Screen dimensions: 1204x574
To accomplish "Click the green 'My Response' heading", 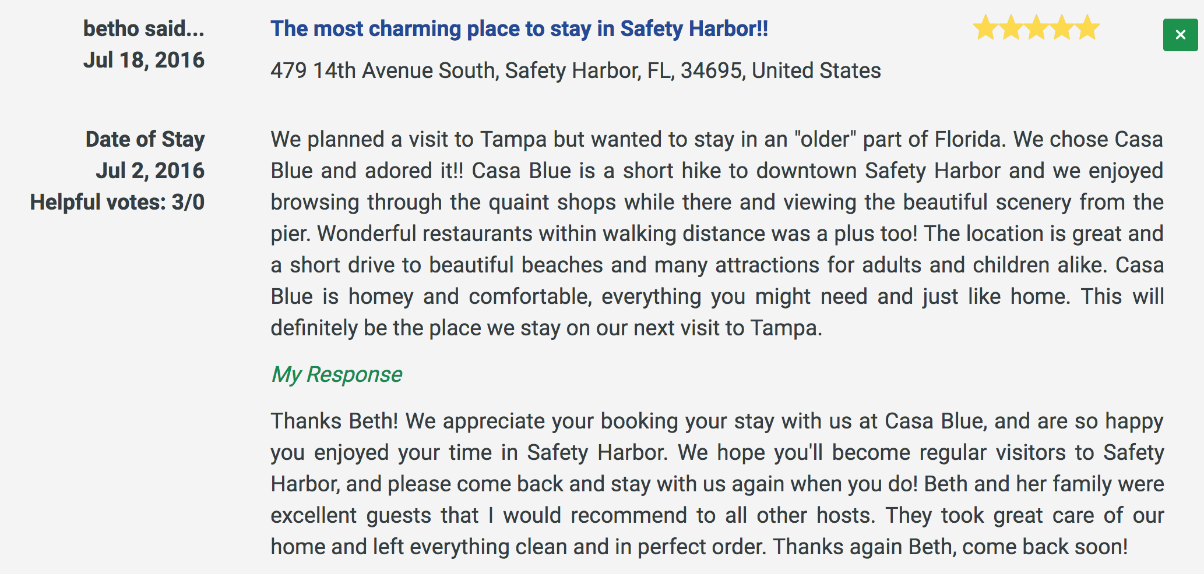I will pos(337,374).
